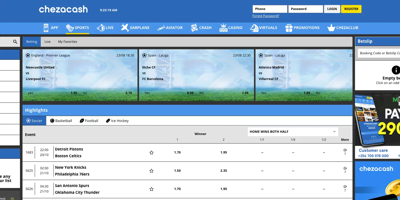Select Basketball highlights tab
400x200 pixels.
point(61,121)
